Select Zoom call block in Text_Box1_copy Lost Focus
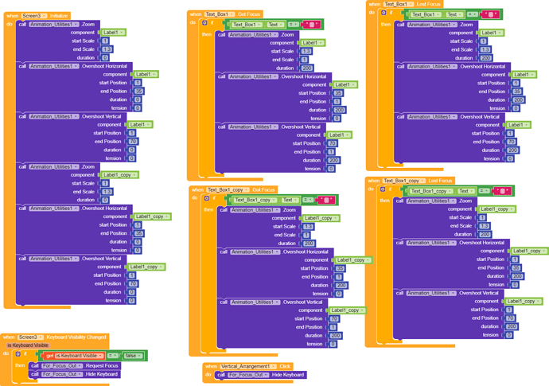549x386 pixels. click(436, 217)
